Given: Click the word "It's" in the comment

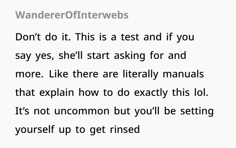Looking at the screenshot, I should pyautogui.click(x=22, y=111).
